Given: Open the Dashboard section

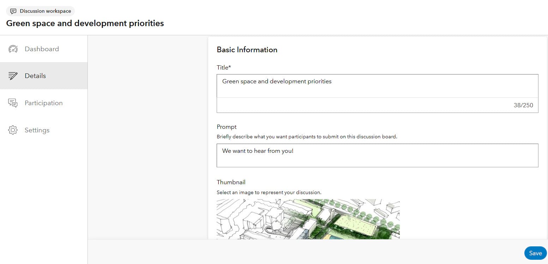Looking at the screenshot, I should pyautogui.click(x=42, y=49).
